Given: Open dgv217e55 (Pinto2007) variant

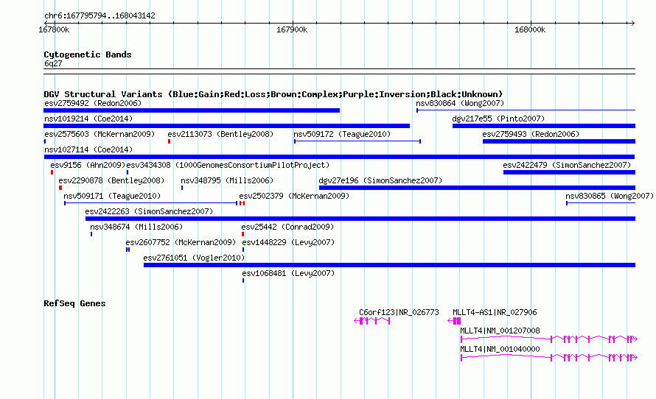Looking at the screenshot, I should click(x=498, y=119).
